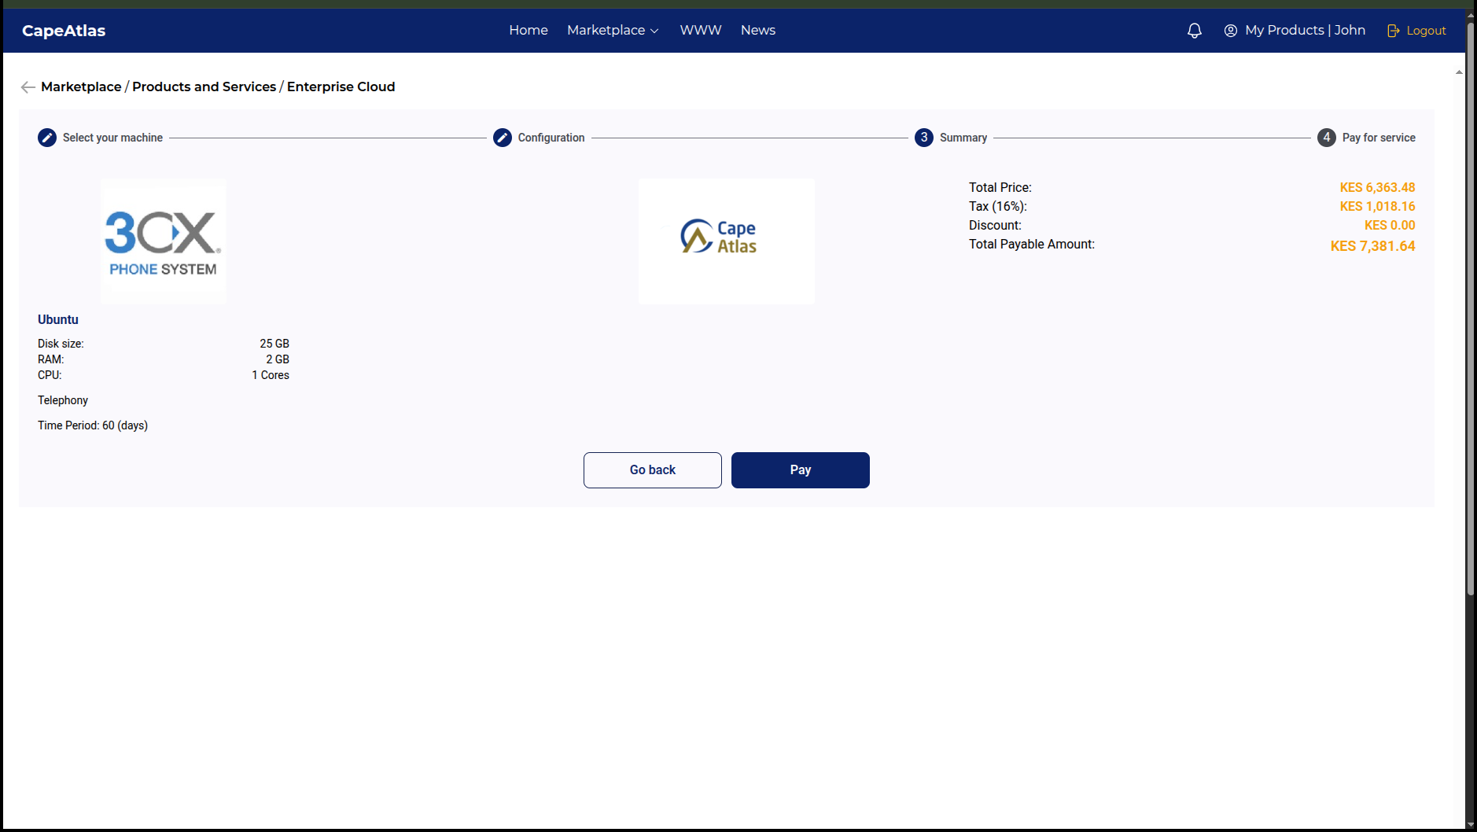
Task: Click Products and Services breadcrumb
Action: (204, 87)
